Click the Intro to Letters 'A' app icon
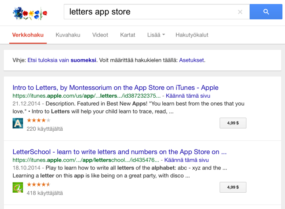This screenshot has width=285, height=209. pyautogui.click(x=18, y=123)
